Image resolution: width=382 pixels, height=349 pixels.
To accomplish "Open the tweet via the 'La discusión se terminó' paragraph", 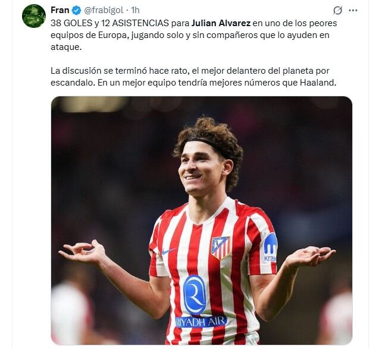I will [193, 77].
